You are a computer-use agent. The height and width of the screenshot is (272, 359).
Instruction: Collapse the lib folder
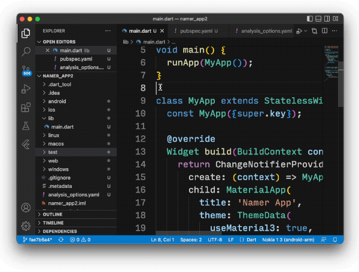[x=51, y=118]
